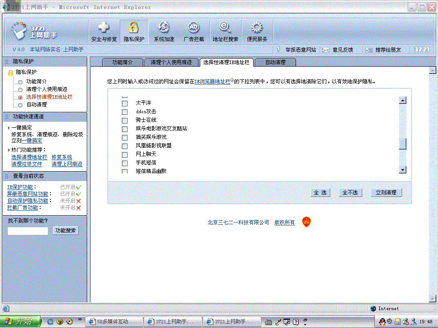Expand the 一键搞定 arrow item
Viewport: 438px width, 328px height.
point(9,128)
